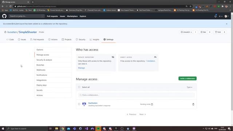Switch to the Projects tab

(x=67, y=40)
